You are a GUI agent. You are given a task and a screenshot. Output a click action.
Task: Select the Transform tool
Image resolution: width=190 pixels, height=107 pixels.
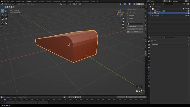(7, 19)
